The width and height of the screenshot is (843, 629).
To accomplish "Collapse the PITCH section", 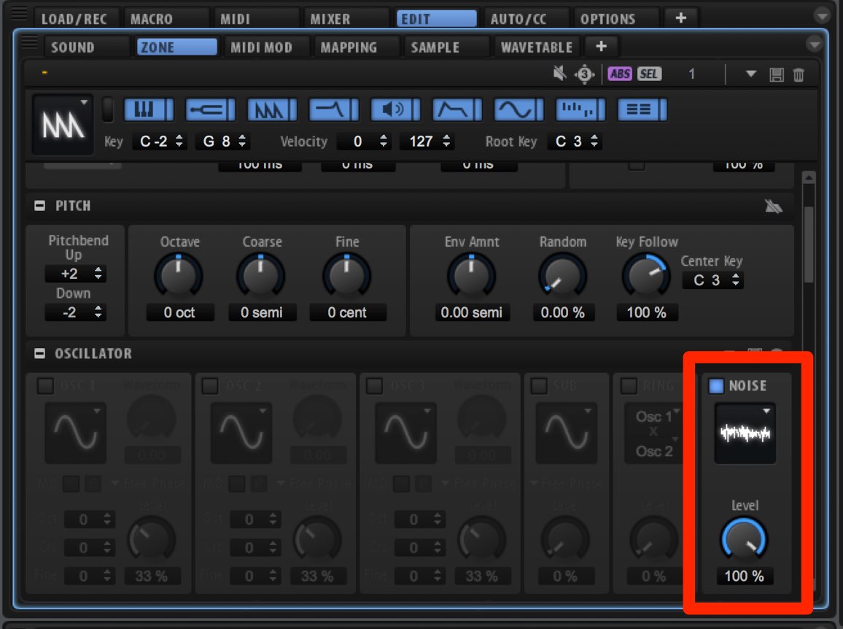I will 40,206.
